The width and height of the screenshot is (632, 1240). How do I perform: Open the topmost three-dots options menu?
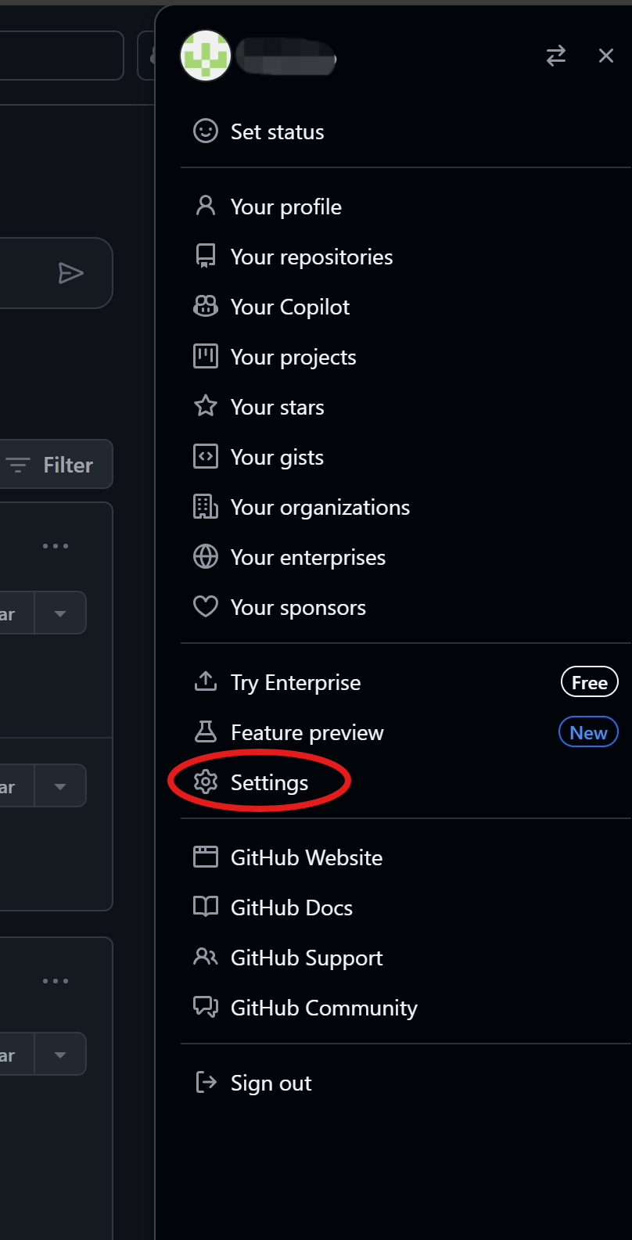55,546
